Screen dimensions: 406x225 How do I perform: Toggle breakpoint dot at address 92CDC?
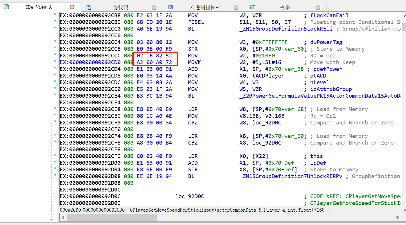pos(55,81)
